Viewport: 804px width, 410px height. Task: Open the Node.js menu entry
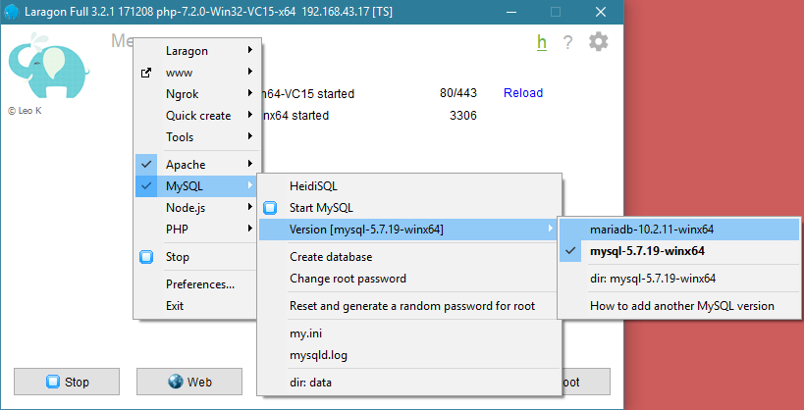(197, 208)
